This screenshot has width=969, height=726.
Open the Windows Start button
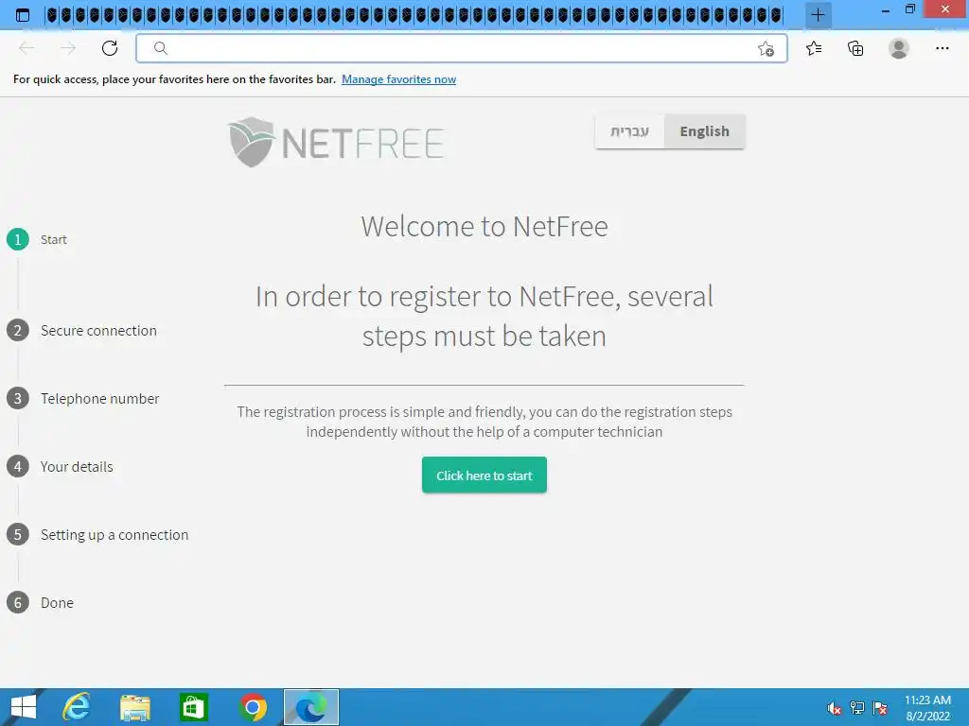pos(24,707)
